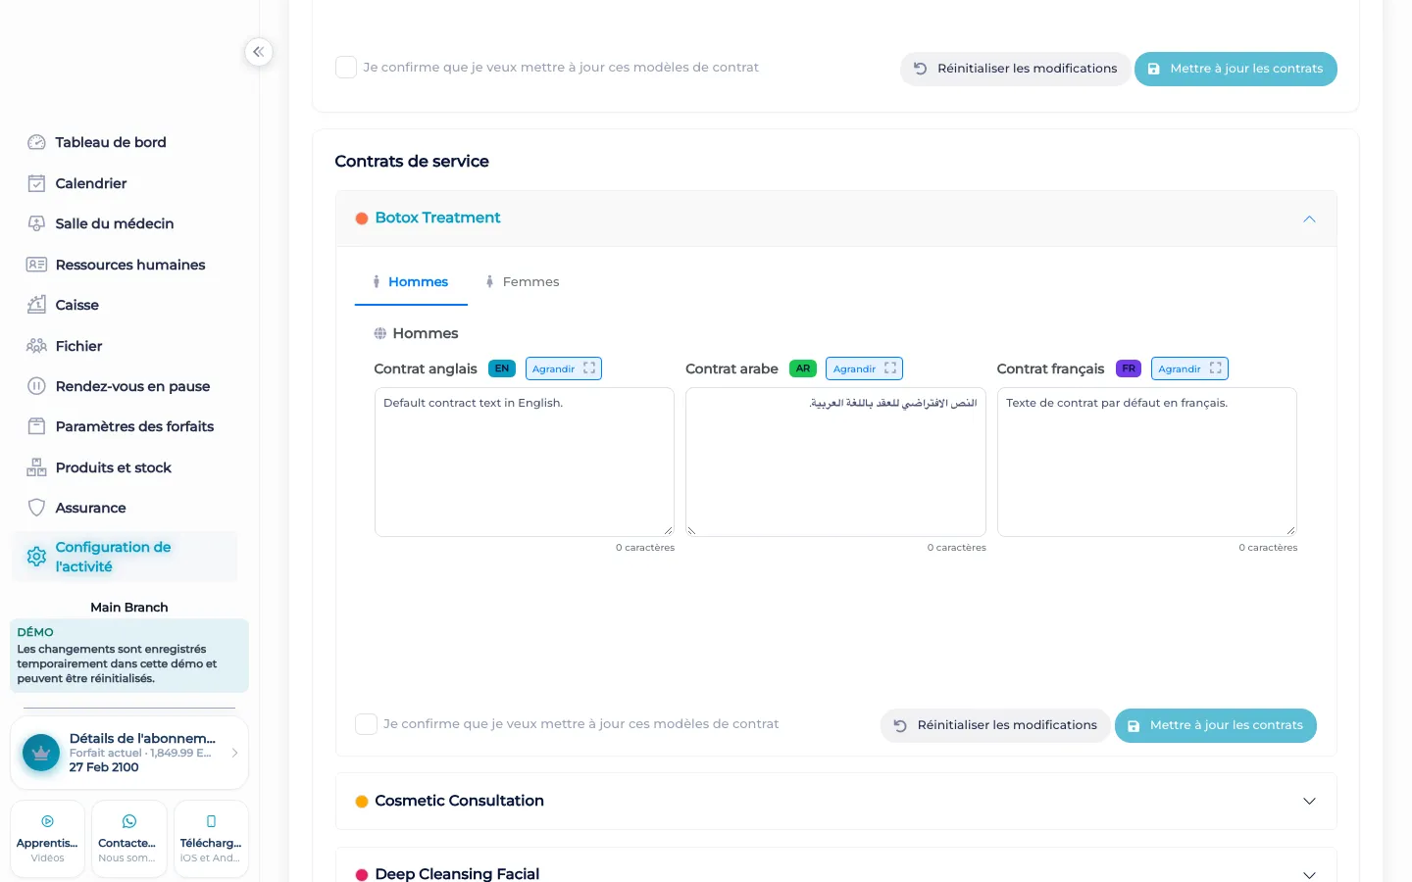
Task: Click the French contract text area
Action: (x=1147, y=462)
